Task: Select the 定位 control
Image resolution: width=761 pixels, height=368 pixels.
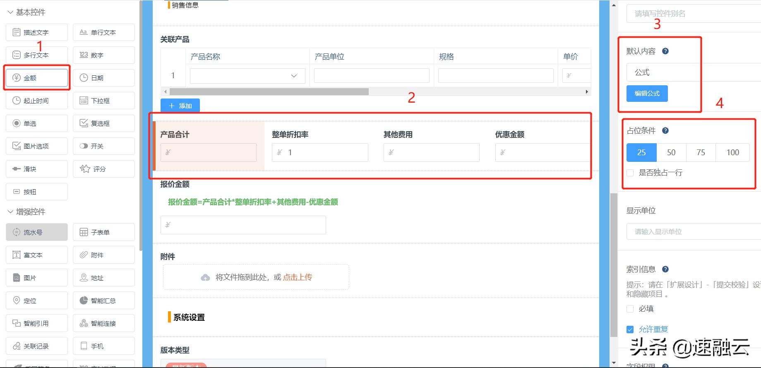Action: (x=37, y=301)
